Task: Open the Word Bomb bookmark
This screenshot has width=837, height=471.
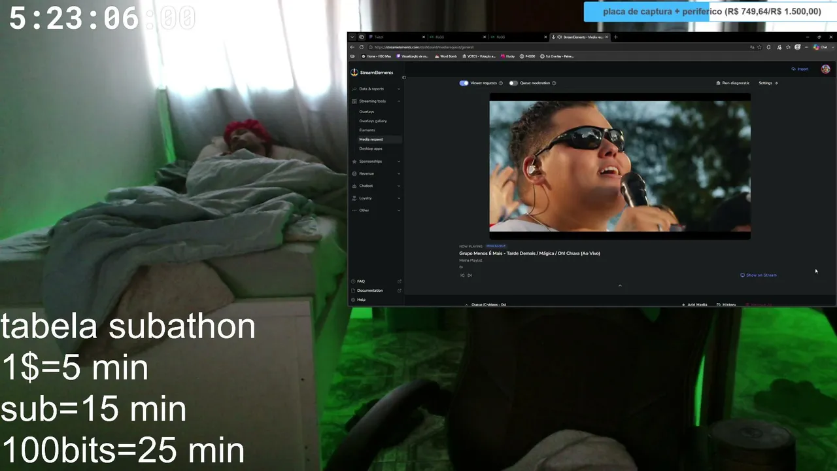Action: 445,56
